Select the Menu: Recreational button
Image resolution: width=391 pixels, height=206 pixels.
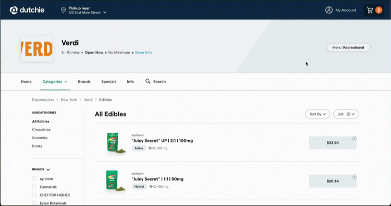(x=348, y=47)
